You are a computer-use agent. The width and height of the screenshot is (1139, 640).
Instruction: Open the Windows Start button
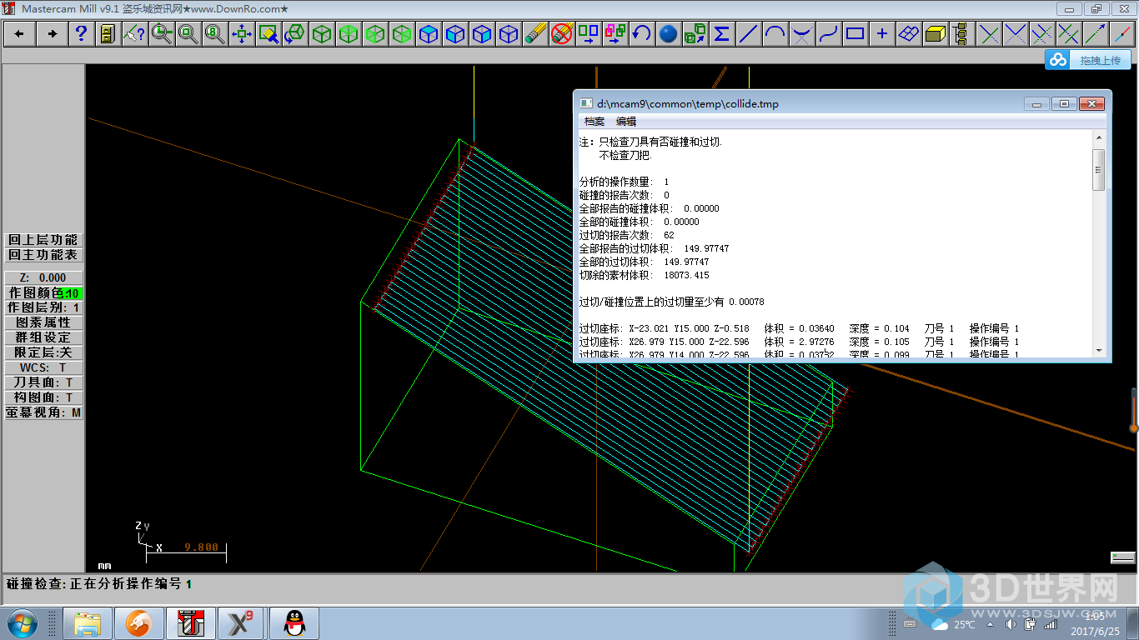(22, 623)
